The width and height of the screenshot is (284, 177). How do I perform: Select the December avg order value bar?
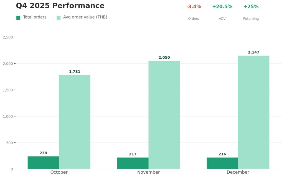253,112
